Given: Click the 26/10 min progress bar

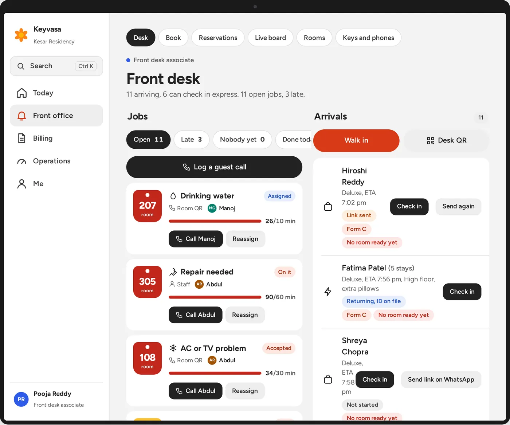Looking at the screenshot, I should pos(215,221).
